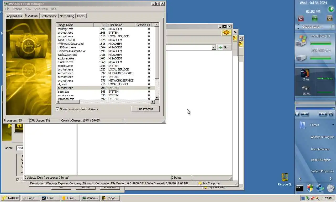This screenshot has height=202, width=336.
Task: Click the safely remove hardware tray icon
Action: (x=308, y=198)
